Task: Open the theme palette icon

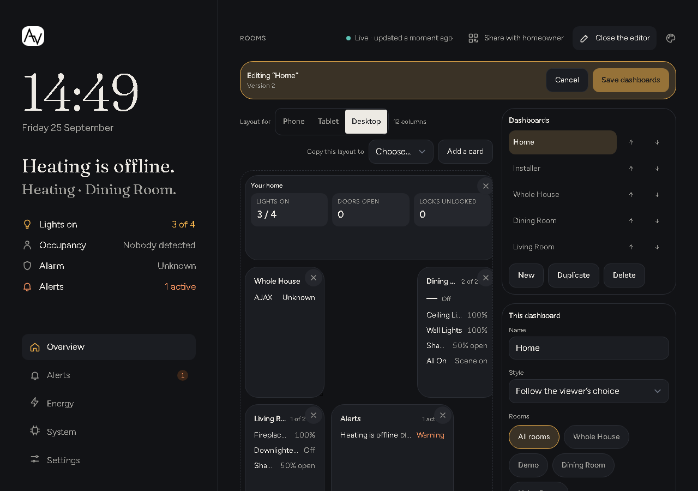Action: tap(671, 38)
